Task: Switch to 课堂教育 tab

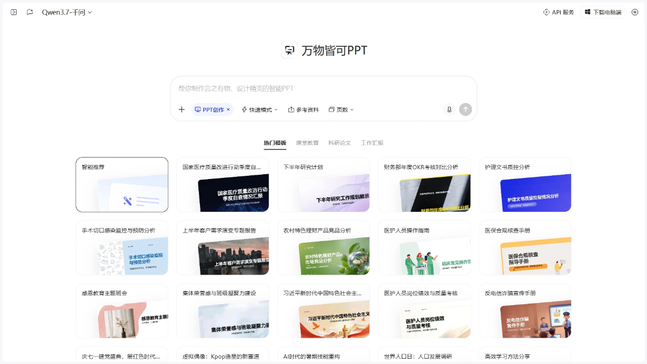Action: pyautogui.click(x=307, y=143)
